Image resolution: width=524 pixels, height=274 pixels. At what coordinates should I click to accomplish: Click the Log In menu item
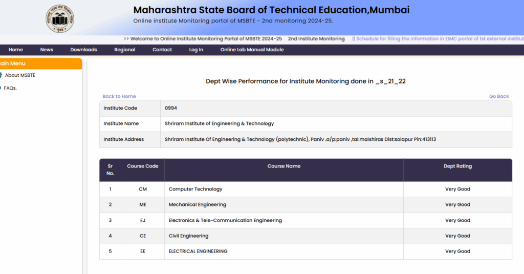click(x=196, y=50)
